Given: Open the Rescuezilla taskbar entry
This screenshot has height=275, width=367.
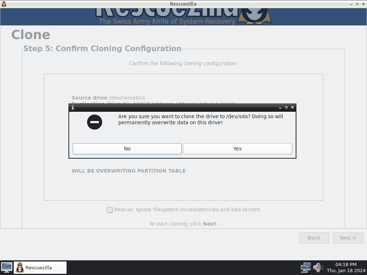Looking at the screenshot, I should 40,267.
